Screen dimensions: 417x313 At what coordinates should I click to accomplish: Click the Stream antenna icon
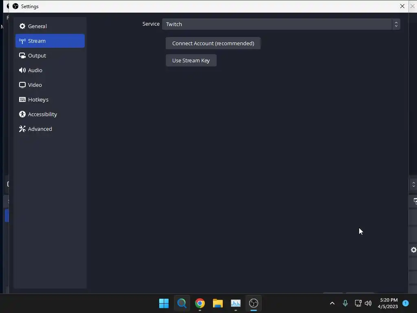[22, 41]
